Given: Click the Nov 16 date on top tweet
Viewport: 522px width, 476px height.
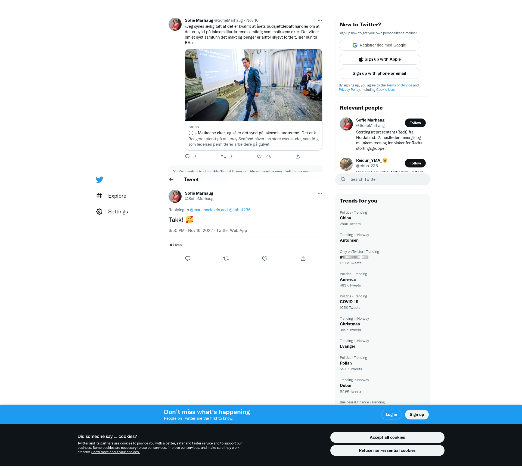Looking at the screenshot, I should pyautogui.click(x=252, y=20).
